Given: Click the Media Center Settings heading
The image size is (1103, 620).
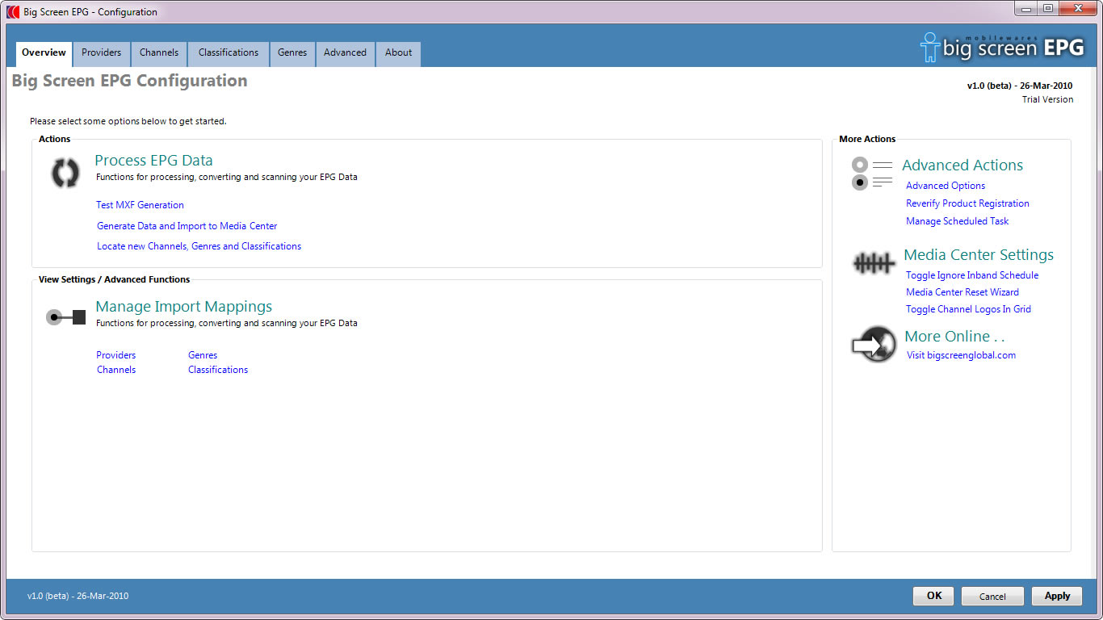Looking at the screenshot, I should 979,255.
